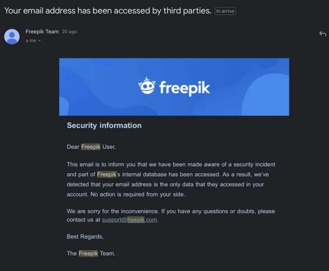The height and width of the screenshot is (271, 329).
Task: Open the sender's profile avatar
Action: coord(12,37)
